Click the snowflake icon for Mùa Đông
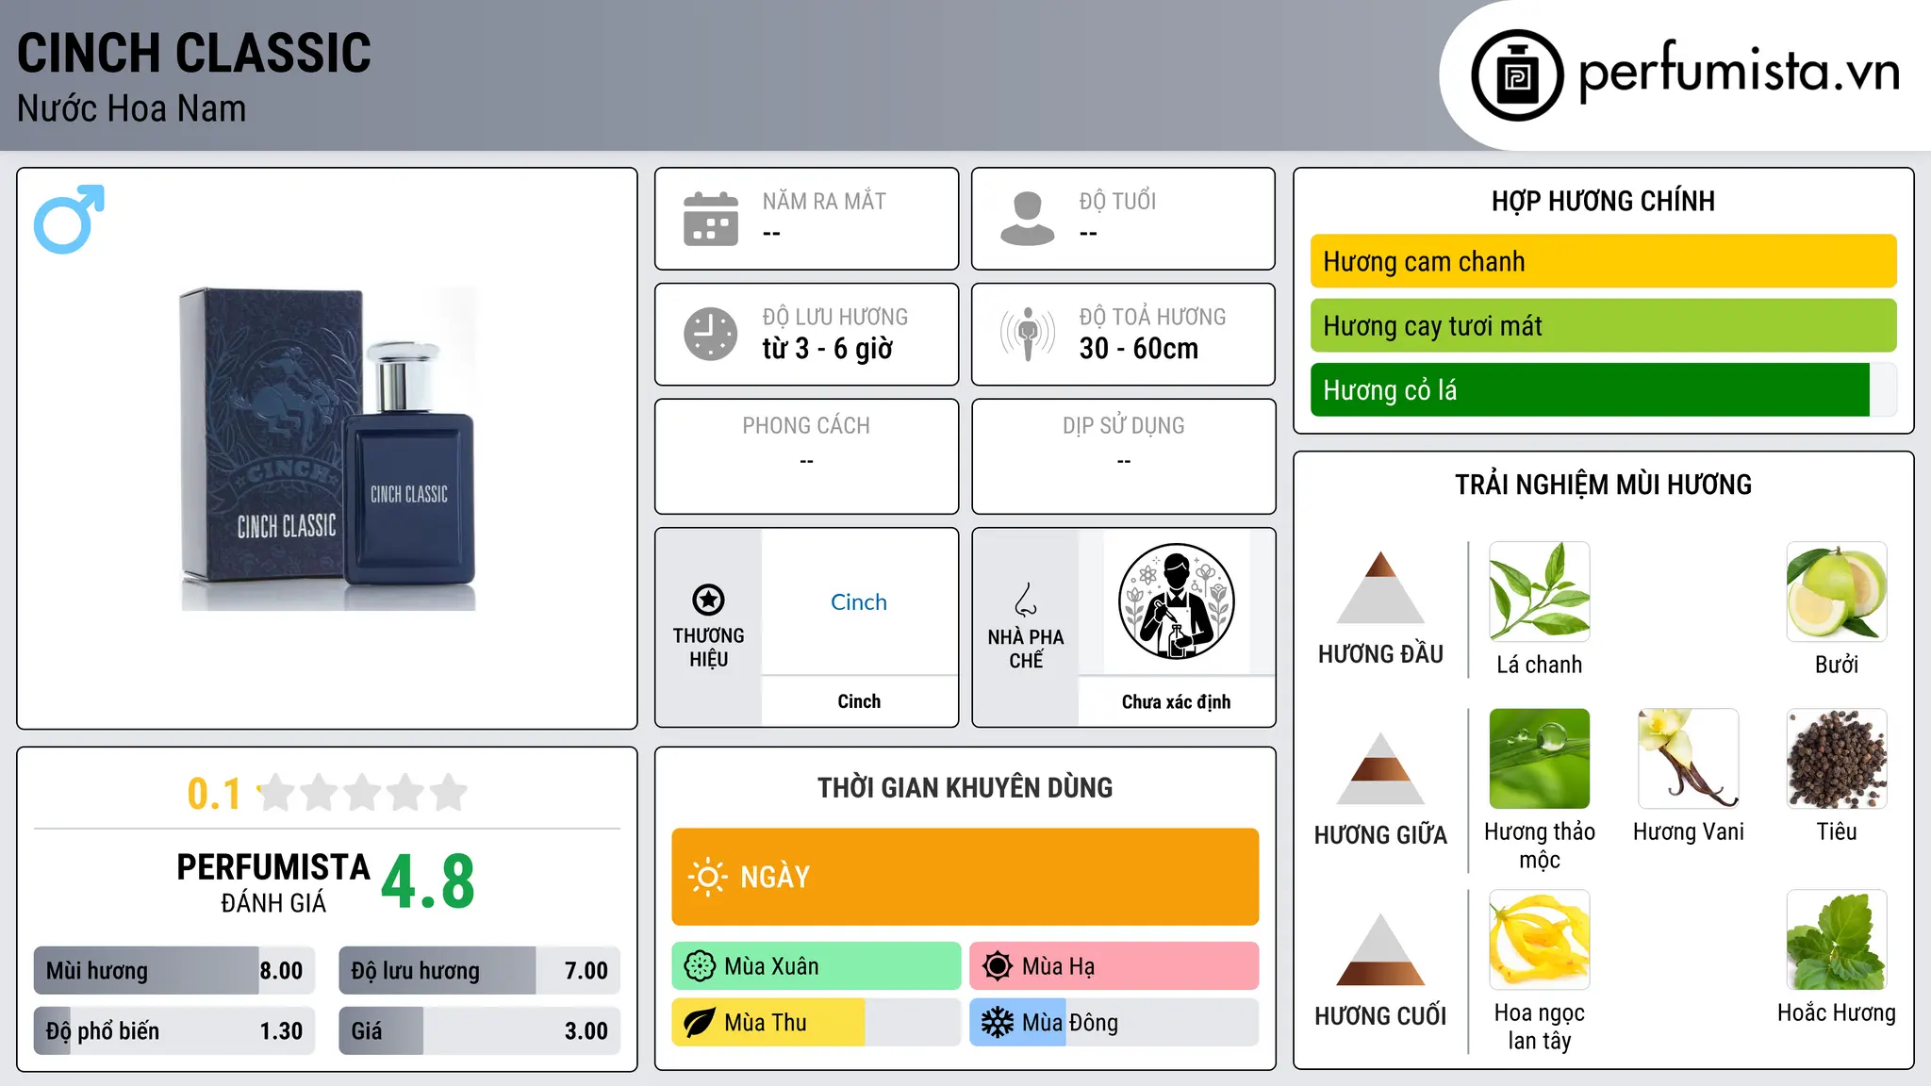This screenshot has height=1086, width=1931. pyautogui.click(x=998, y=1023)
